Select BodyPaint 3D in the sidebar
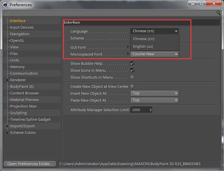Viewport: 224px width, 171px height. point(22,87)
